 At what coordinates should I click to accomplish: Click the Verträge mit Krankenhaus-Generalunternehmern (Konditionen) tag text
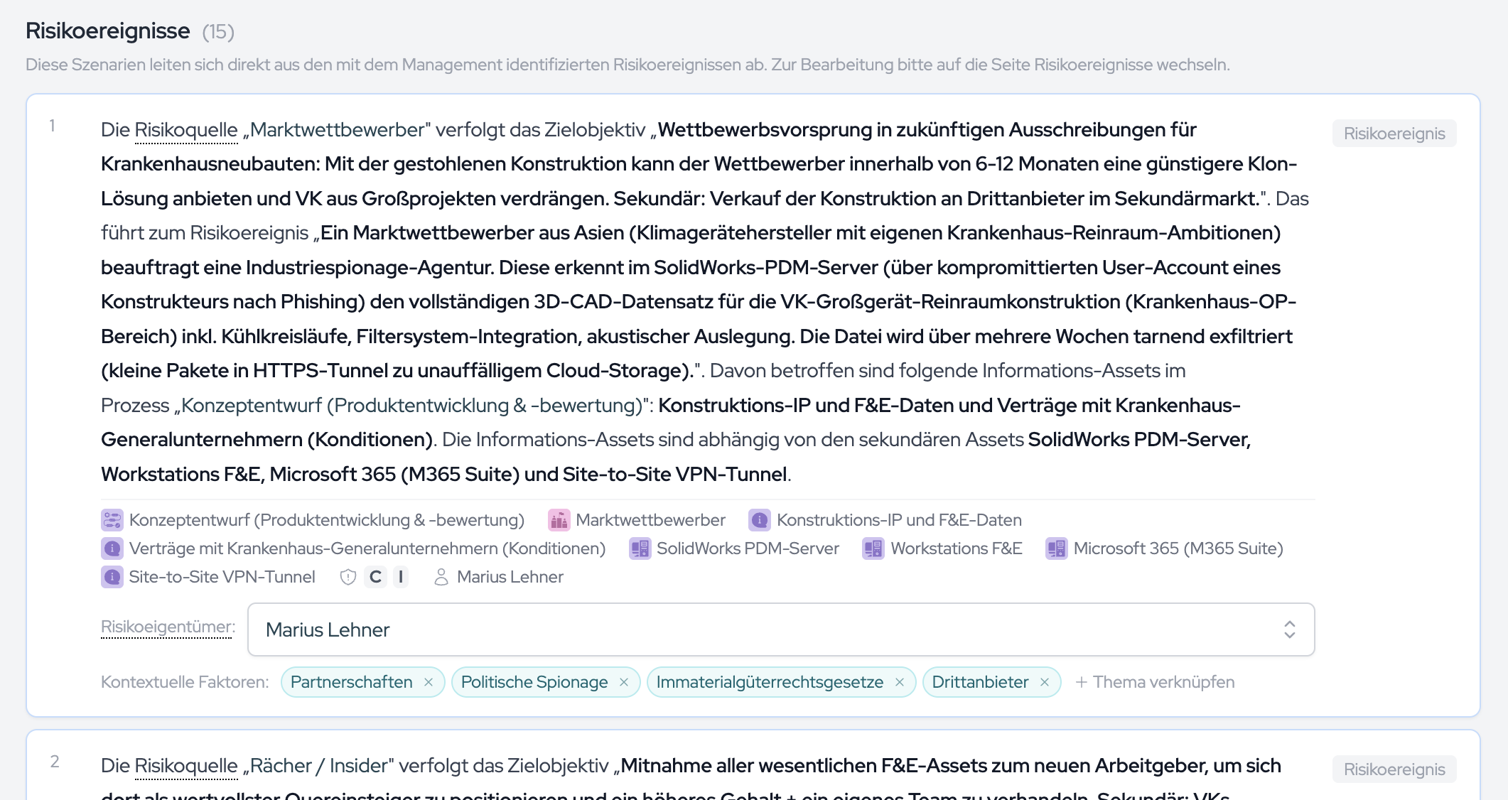(367, 548)
